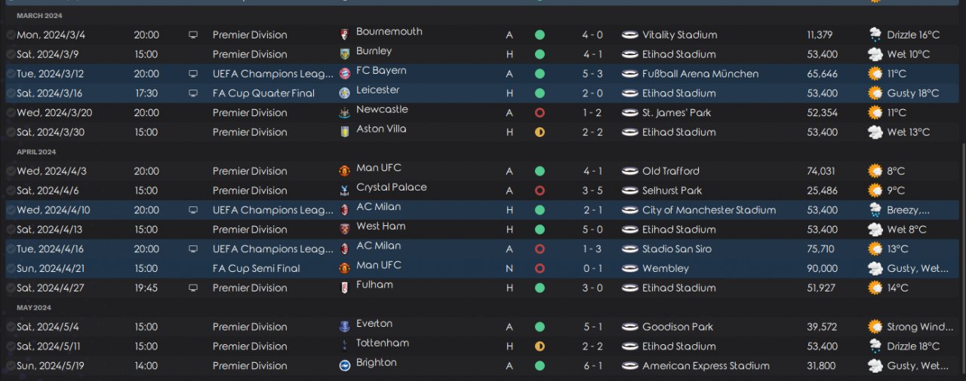Click the Crystal Palace club badge
Viewport: 966px width, 381px height.
point(346,190)
